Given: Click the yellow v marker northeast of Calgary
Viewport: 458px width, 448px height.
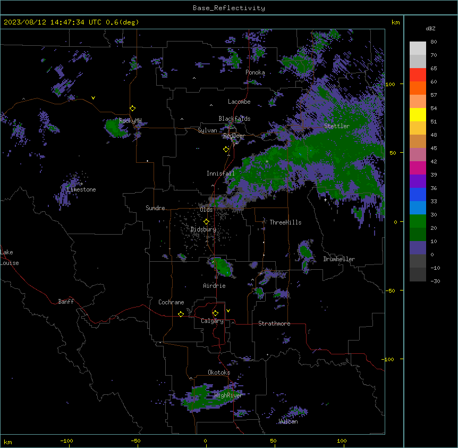Looking at the screenshot, I should click(228, 311).
